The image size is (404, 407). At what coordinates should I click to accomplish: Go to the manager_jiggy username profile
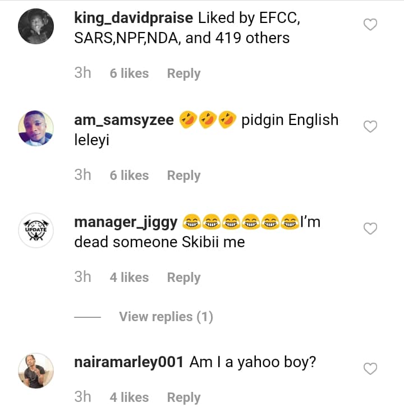[126, 222]
